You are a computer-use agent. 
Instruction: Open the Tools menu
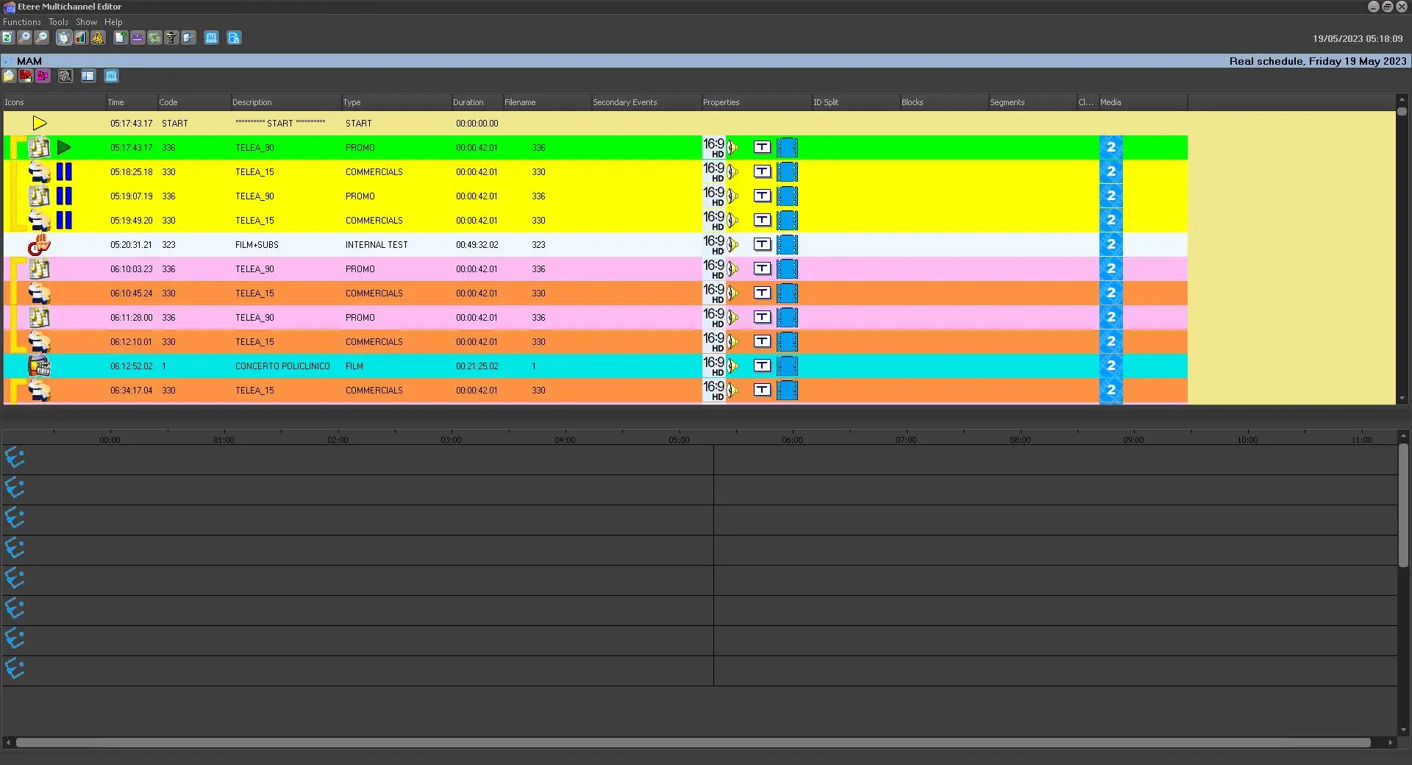point(58,22)
